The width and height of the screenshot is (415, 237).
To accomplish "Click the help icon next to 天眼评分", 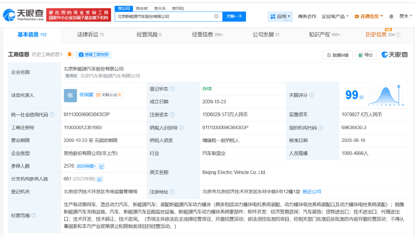I will tap(312, 95).
